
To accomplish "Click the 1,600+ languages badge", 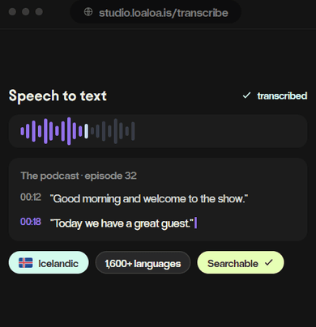I will tap(143, 262).
